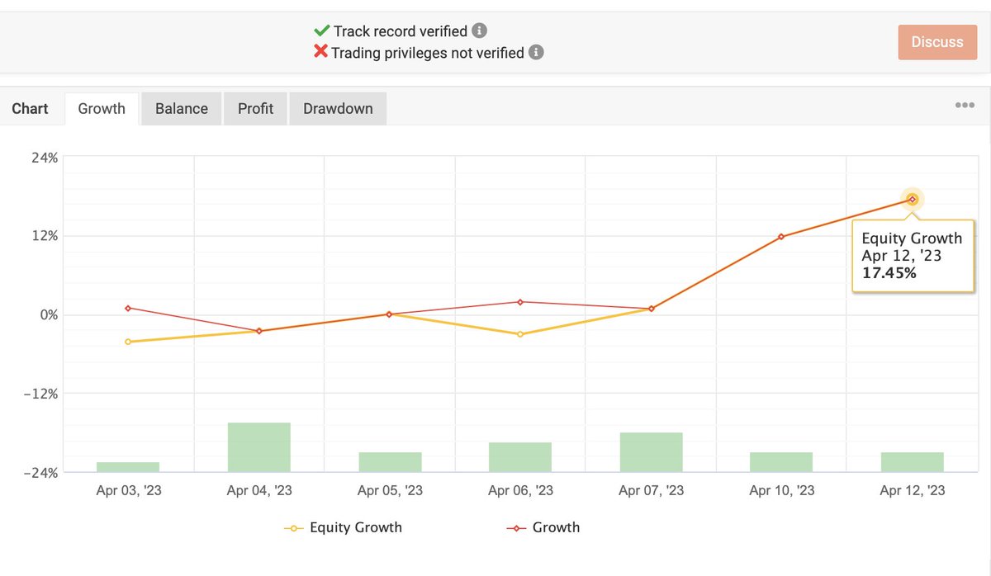Hide the Growth line via its legend entry
This screenshot has height=576, width=991.
(555, 527)
